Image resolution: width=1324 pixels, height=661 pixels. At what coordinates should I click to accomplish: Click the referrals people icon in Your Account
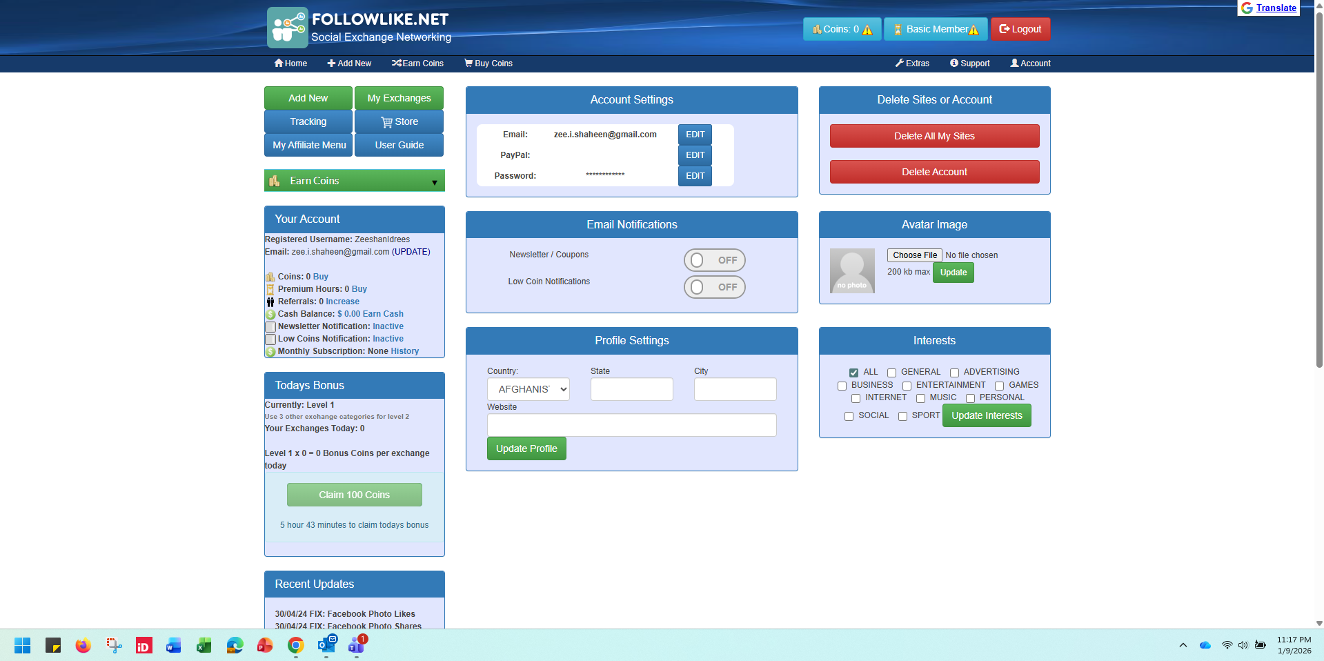pyautogui.click(x=270, y=302)
